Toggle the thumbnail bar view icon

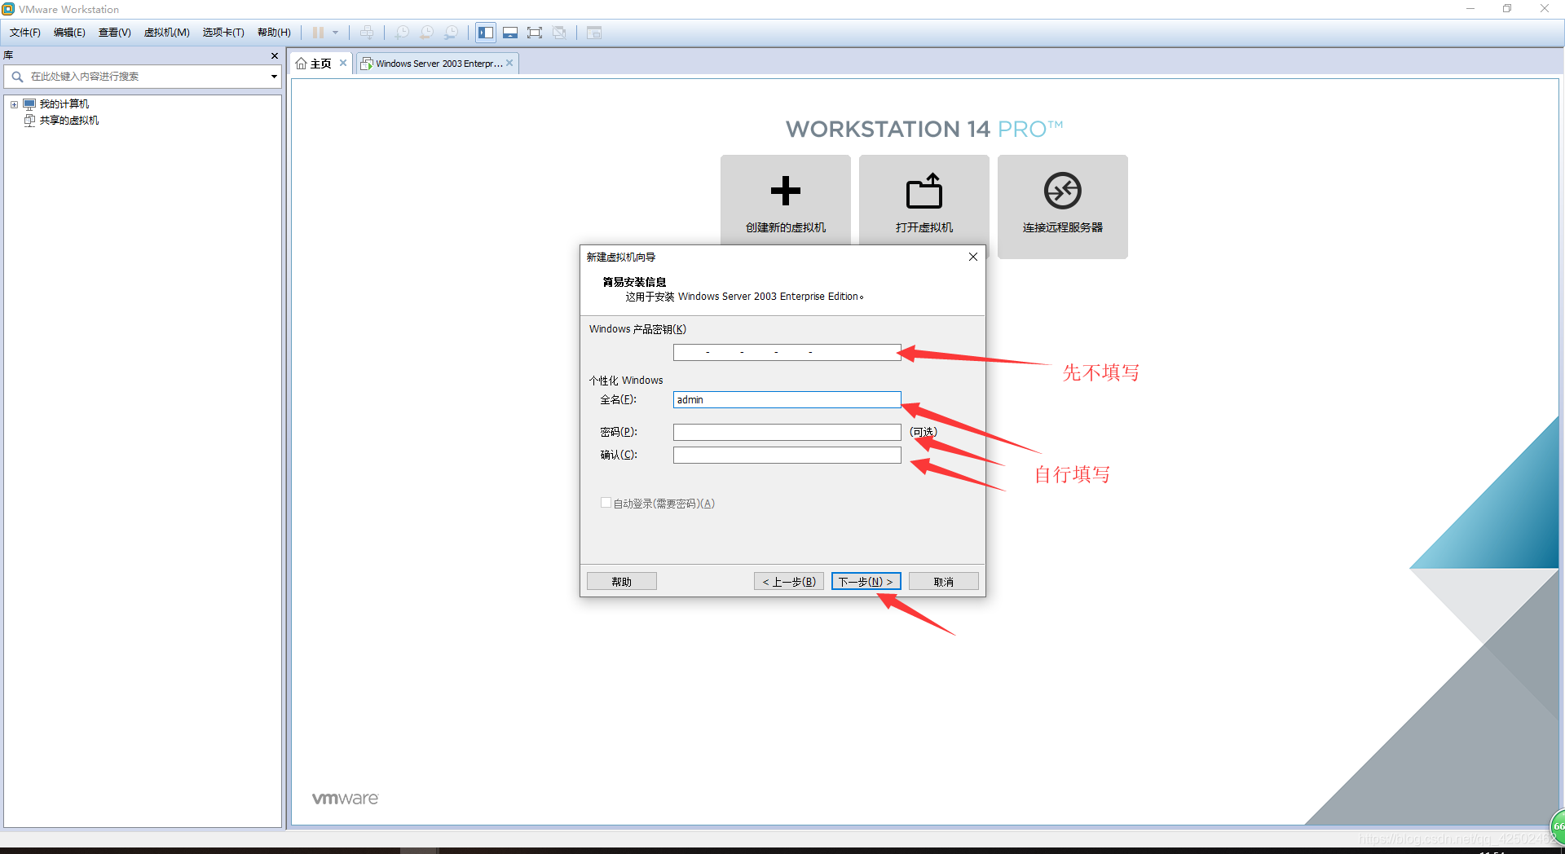point(510,33)
